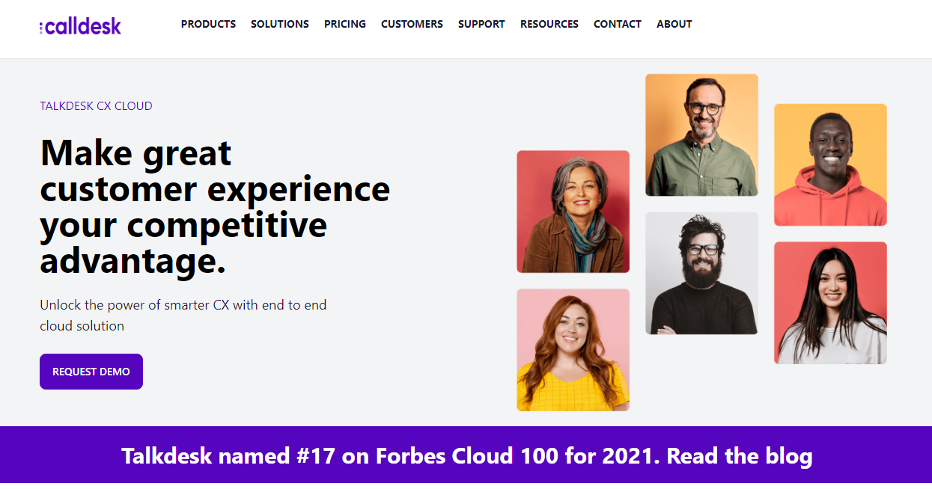The height and width of the screenshot is (489, 932).
Task: Open the Support nav item
Action: [481, 24]
